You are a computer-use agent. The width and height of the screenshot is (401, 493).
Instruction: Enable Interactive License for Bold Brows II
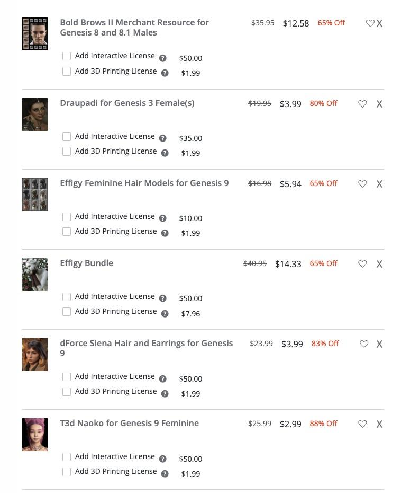pyautogui.click(x=67, y=56)
